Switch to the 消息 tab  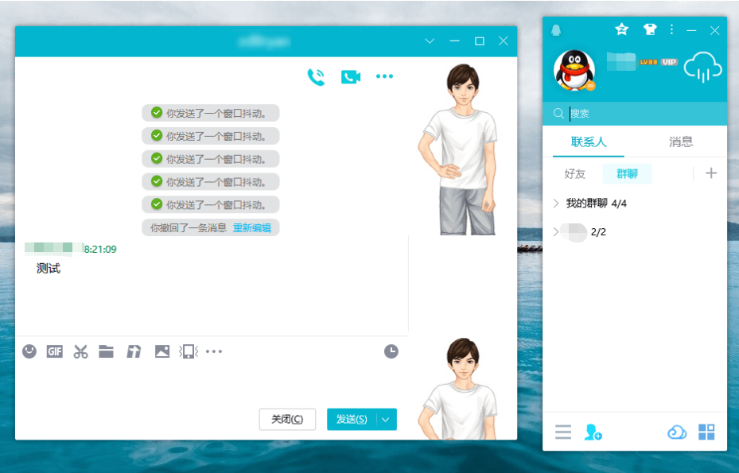681,142
